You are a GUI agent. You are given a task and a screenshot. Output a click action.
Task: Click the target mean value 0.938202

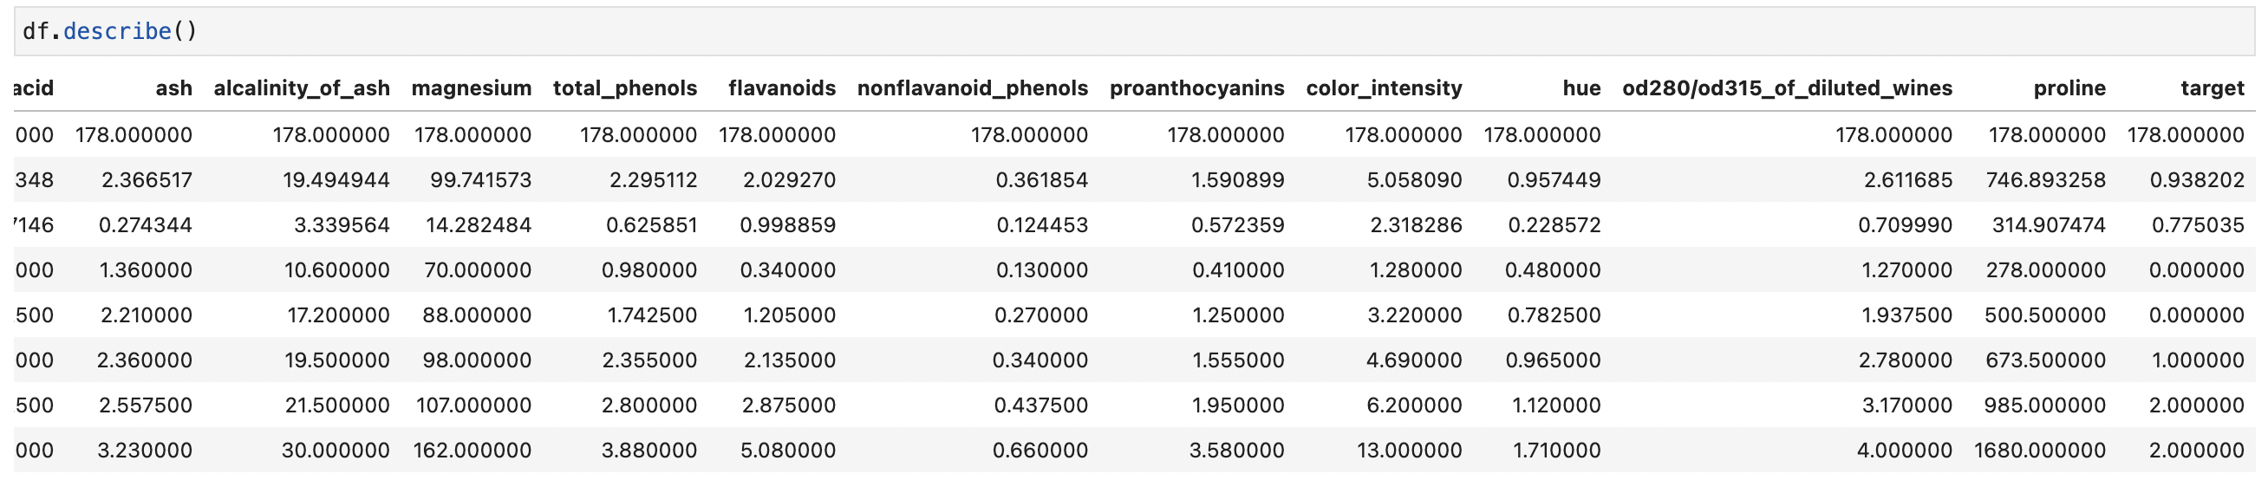coord(2197,180)
